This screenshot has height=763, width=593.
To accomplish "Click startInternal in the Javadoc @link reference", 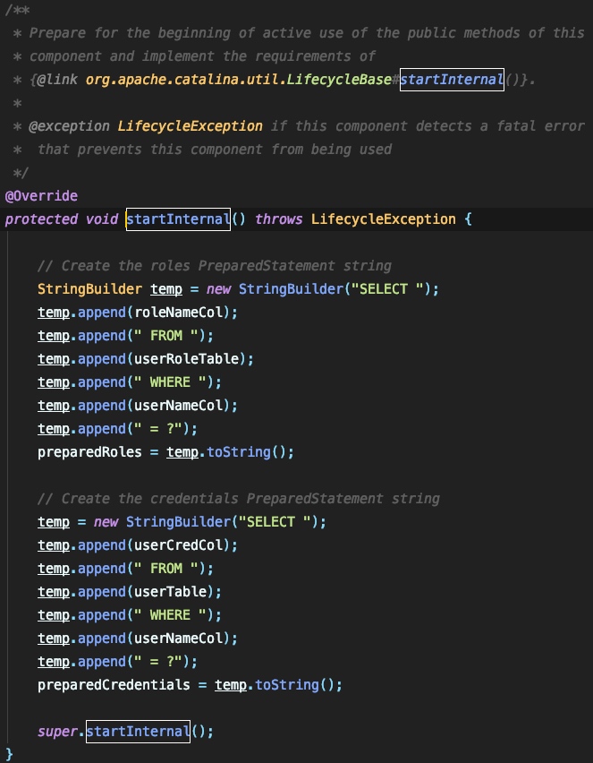I will [452, 80].
